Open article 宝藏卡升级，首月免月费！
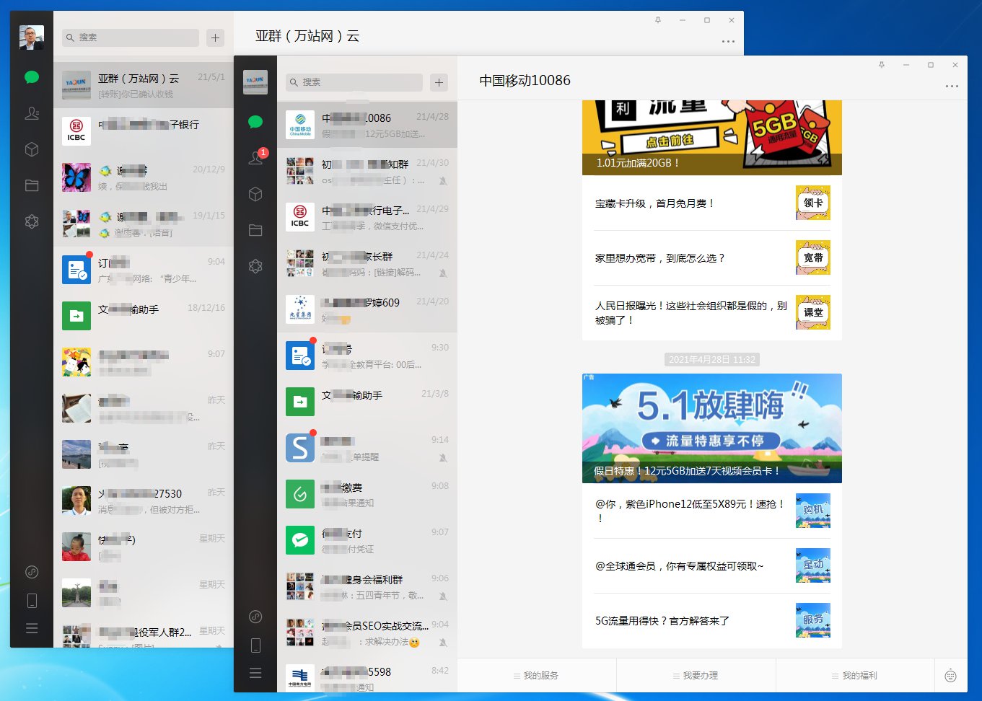This screenshot has width=982, height=701. [712, 203]
